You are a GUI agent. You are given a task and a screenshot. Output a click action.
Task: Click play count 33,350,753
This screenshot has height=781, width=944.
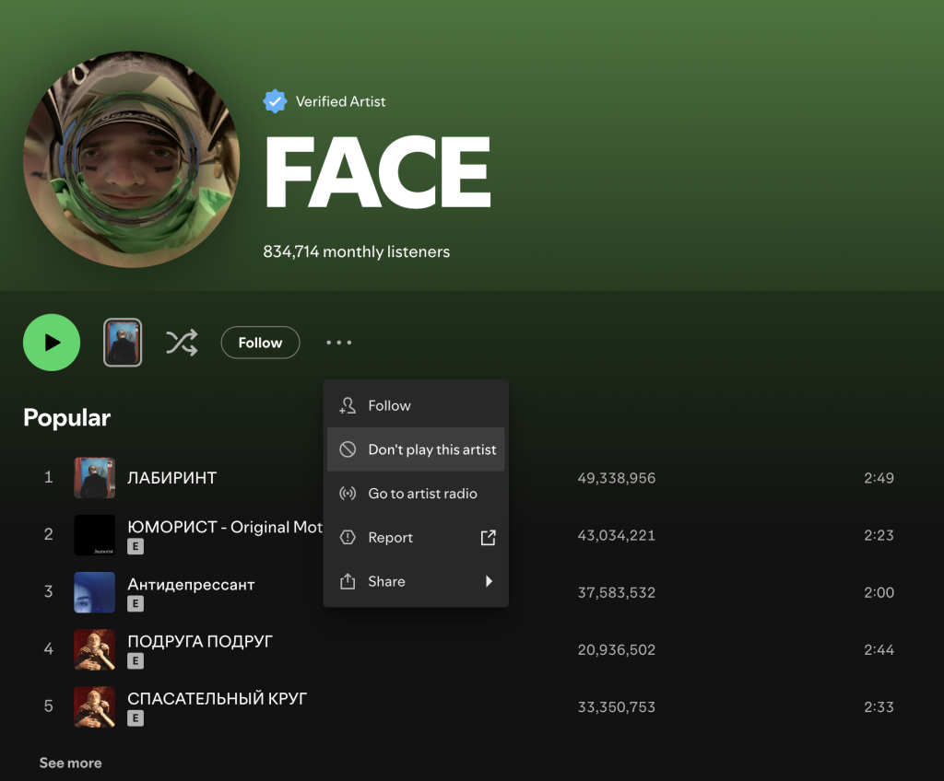tap(617, 706)
